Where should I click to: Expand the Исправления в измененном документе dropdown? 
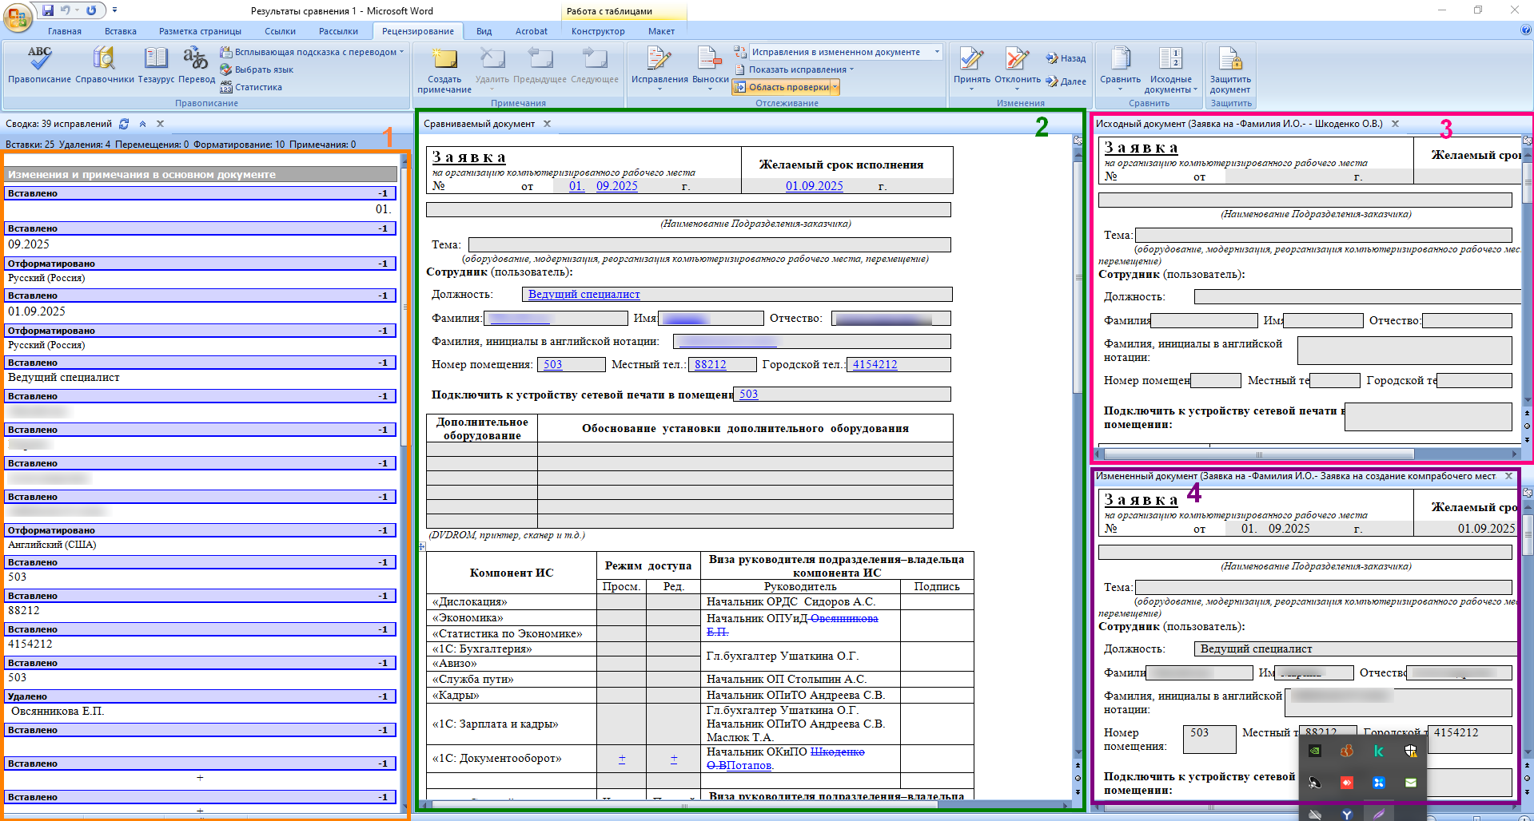pyautogui.click(x=937, y=52)
